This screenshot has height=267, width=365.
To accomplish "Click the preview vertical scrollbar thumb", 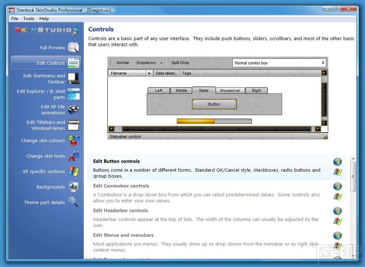I will pos(324,100).
